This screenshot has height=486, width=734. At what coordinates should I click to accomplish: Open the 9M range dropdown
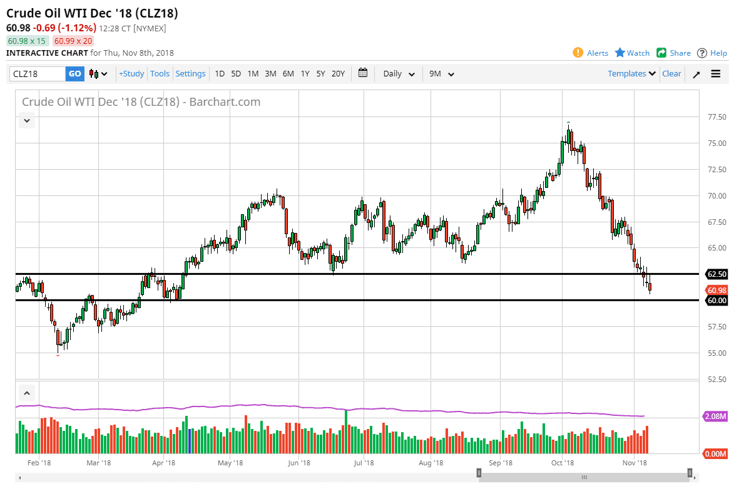point(441,73)
